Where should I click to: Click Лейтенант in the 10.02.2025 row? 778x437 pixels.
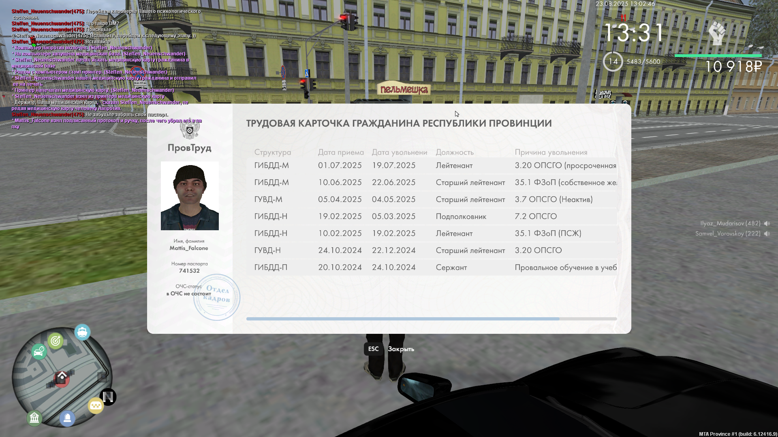point(454,233)
